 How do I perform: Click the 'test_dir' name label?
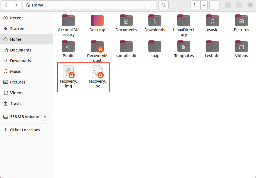click(212, 56)
